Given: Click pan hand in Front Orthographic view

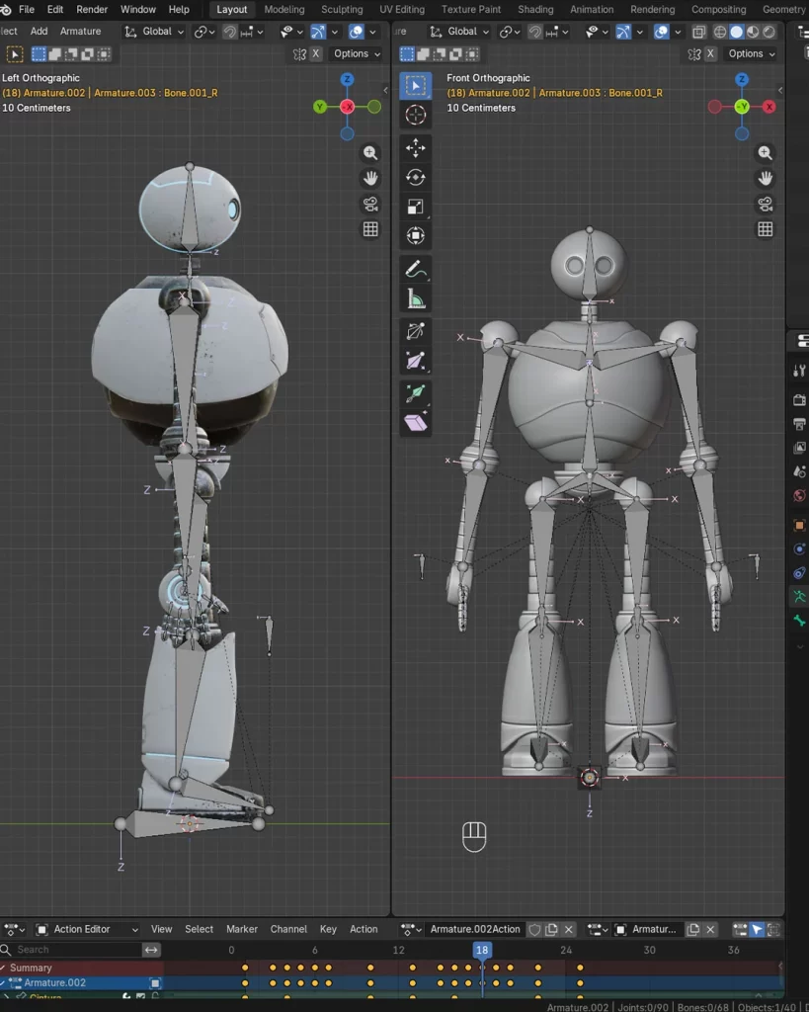Looking at the screenshot, I should [x=766, y=178].
